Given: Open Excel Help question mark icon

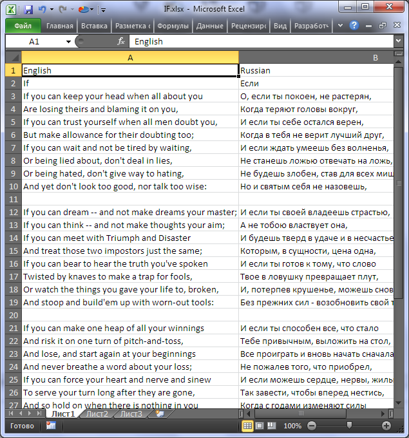Looking at the screenshot, I should coord(354,26).
